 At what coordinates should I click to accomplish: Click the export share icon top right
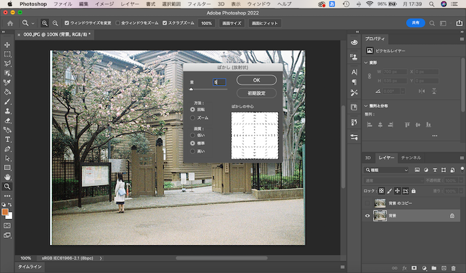[x=459, y=23]
